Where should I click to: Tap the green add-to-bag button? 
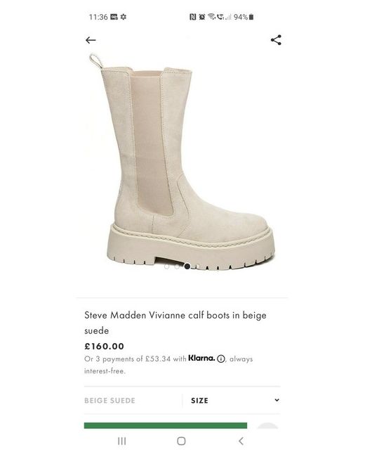[166, 425]
